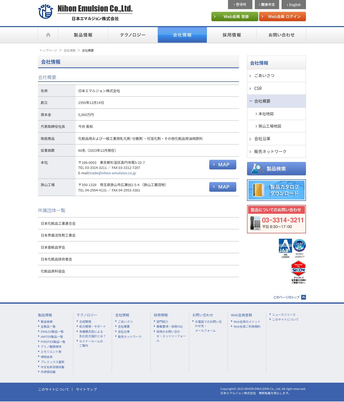The image size is (344, 402).
Task: Click the 日本界面活性剤工業会 row
Action: click(139, 235)
